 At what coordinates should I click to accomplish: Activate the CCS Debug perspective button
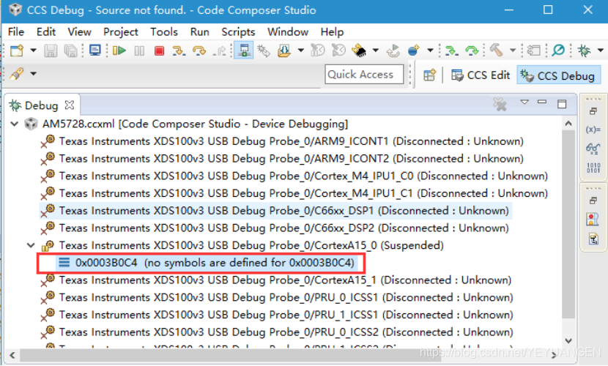tap(557, 75)
